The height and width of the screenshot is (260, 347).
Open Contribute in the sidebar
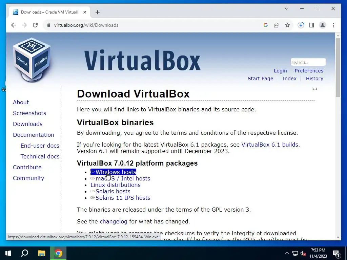[27, 167]
